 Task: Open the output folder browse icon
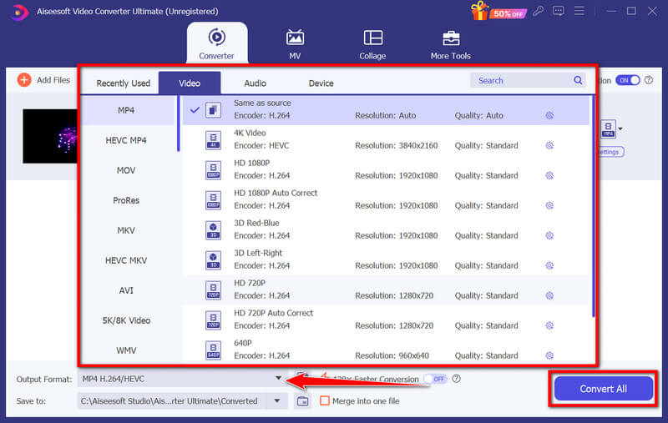tap(302, 401)
